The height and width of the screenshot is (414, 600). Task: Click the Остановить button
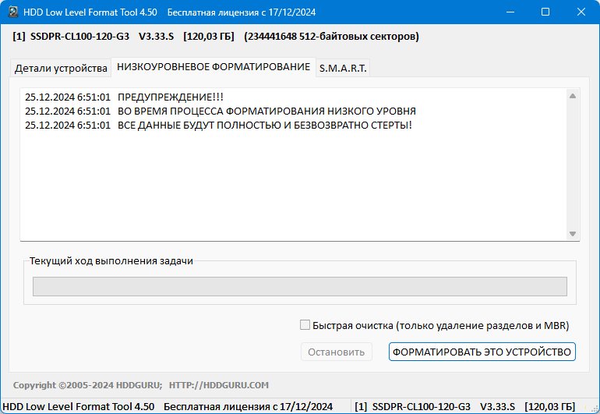(337, 352)
